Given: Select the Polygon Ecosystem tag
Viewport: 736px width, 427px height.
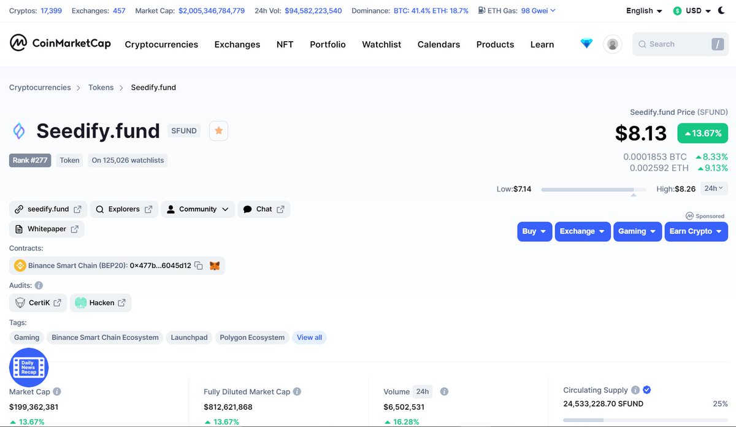Looking at the screenshot, I should (252, 337).
